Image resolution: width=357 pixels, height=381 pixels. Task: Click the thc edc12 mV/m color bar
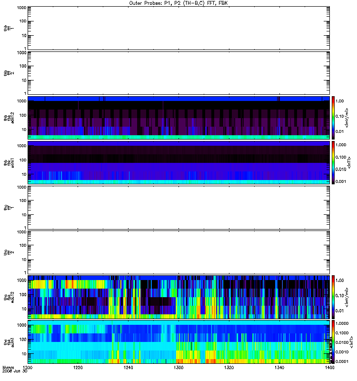(x=333, y=297)
